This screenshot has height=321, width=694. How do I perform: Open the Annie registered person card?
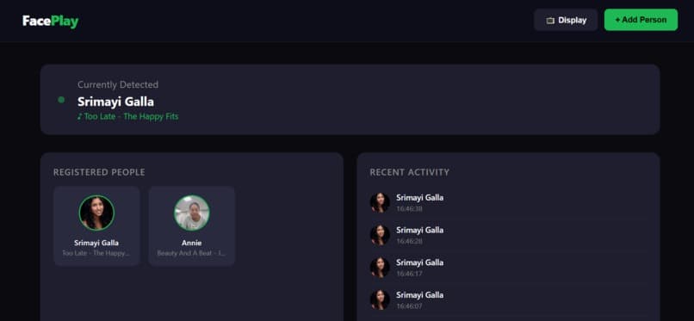coord(192,226)
